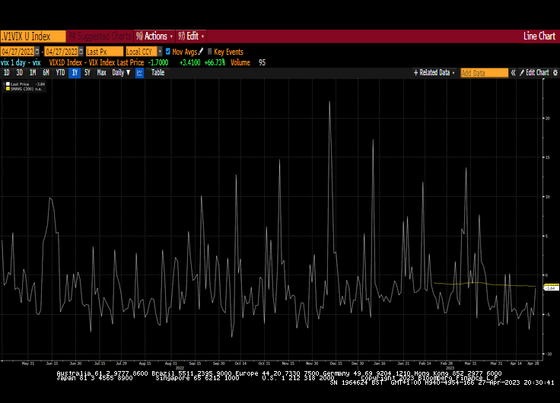Switch to the Table view
This screenshot has height=403, width=560.
157,73
